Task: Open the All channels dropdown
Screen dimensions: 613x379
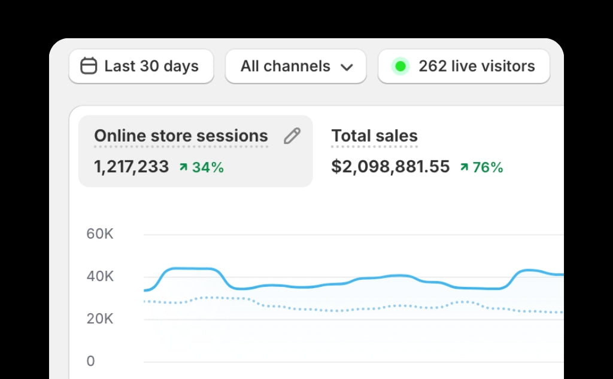Action: point(295,66)
